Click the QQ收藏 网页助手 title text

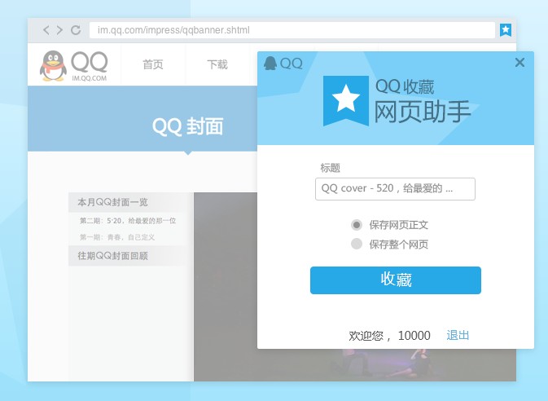click(x=422, y=102)
